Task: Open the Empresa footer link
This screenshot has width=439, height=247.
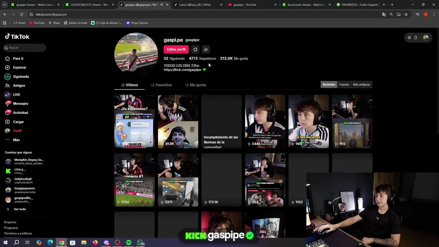Action: coord(10,222)
